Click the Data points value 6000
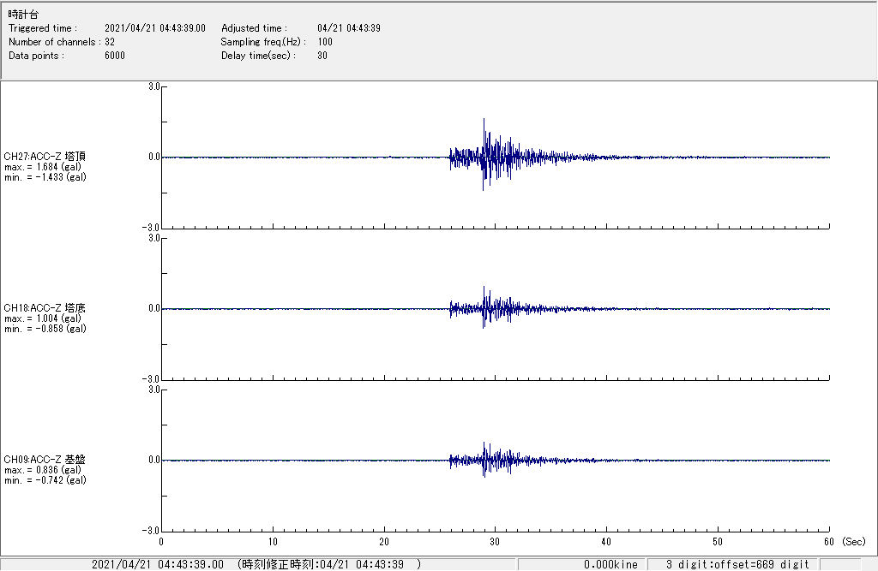 (115, 56)
